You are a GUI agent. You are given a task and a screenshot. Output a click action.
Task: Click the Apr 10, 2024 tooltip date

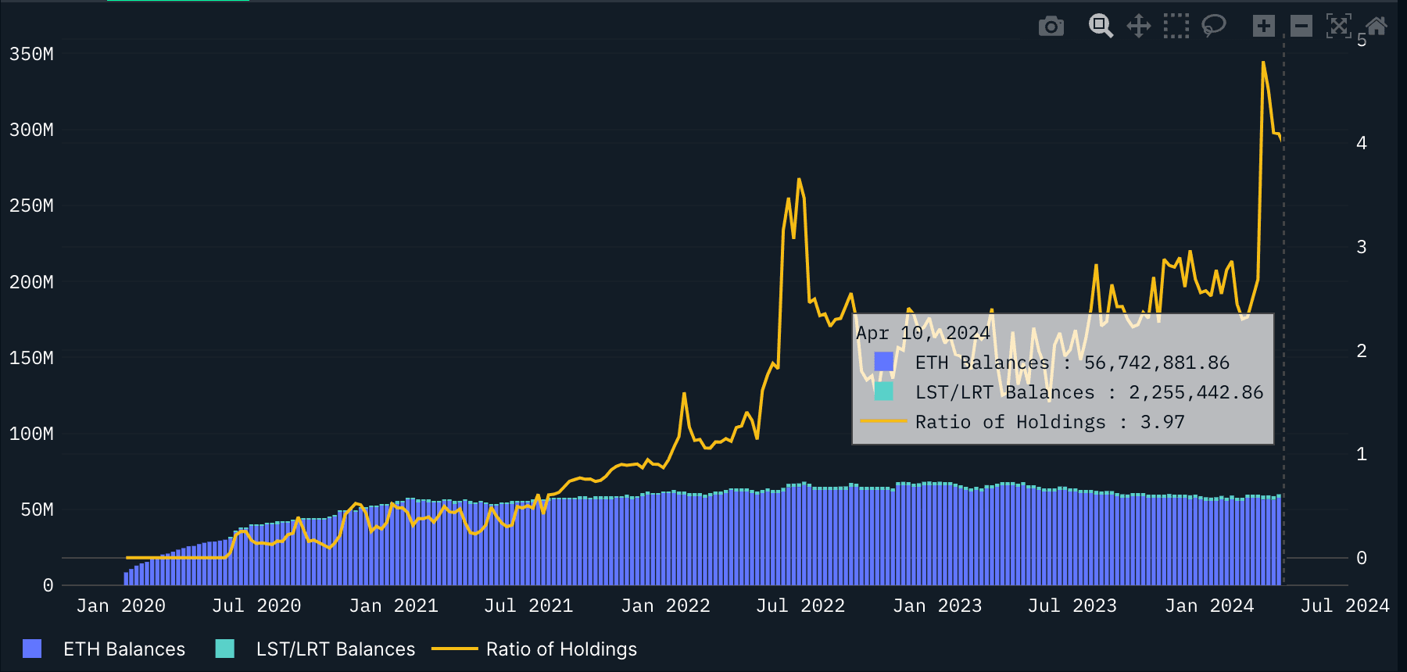(922, 333)
